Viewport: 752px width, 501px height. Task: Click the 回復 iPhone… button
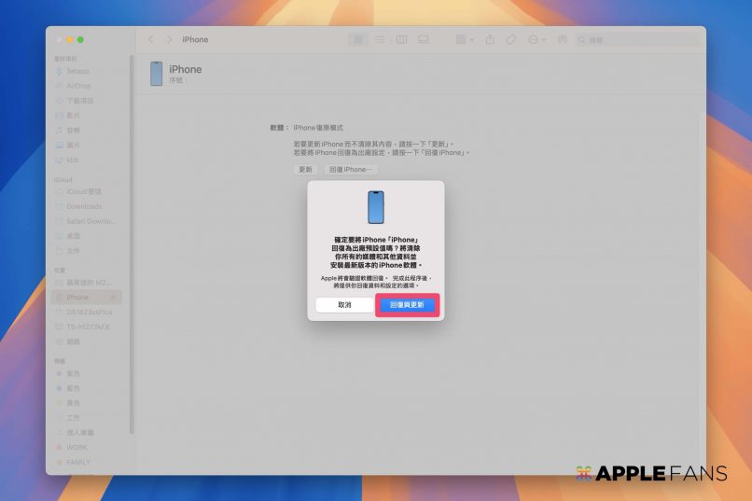[x=350, y=170]
